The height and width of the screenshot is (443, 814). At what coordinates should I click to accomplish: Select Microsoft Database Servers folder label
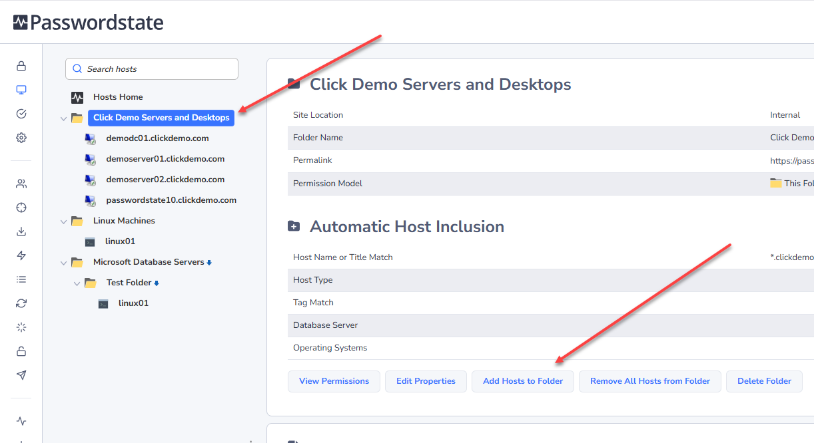[149, 262]
